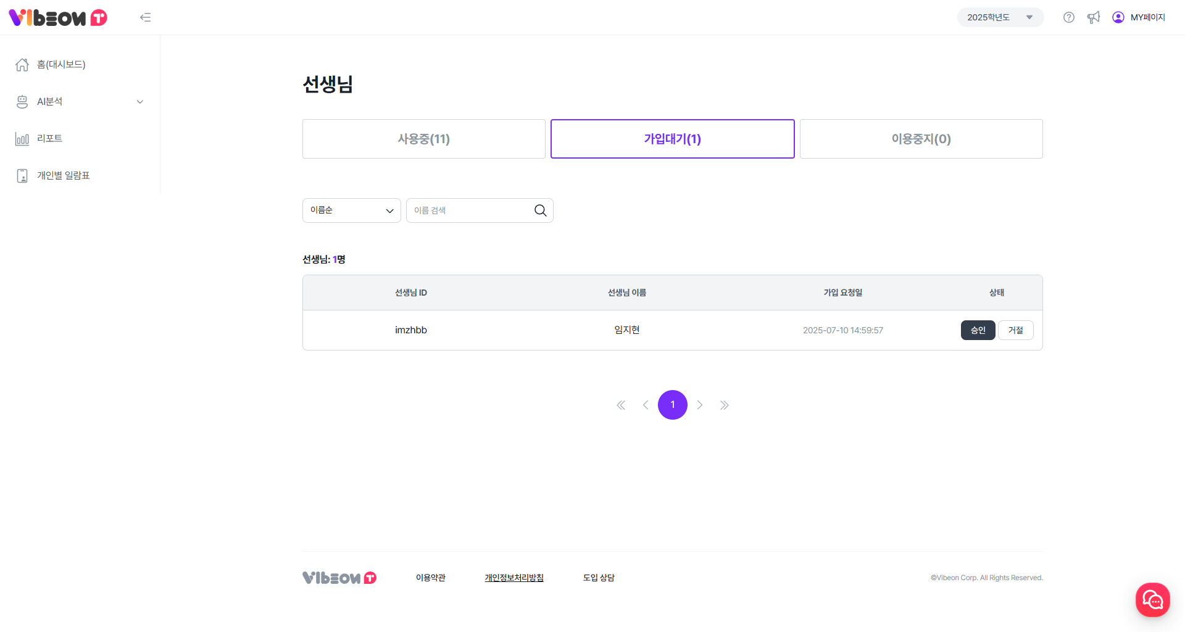Open the 2025학년도 year dropdown
Screen dimensions: 1185x632
[x=1000, y=17]
